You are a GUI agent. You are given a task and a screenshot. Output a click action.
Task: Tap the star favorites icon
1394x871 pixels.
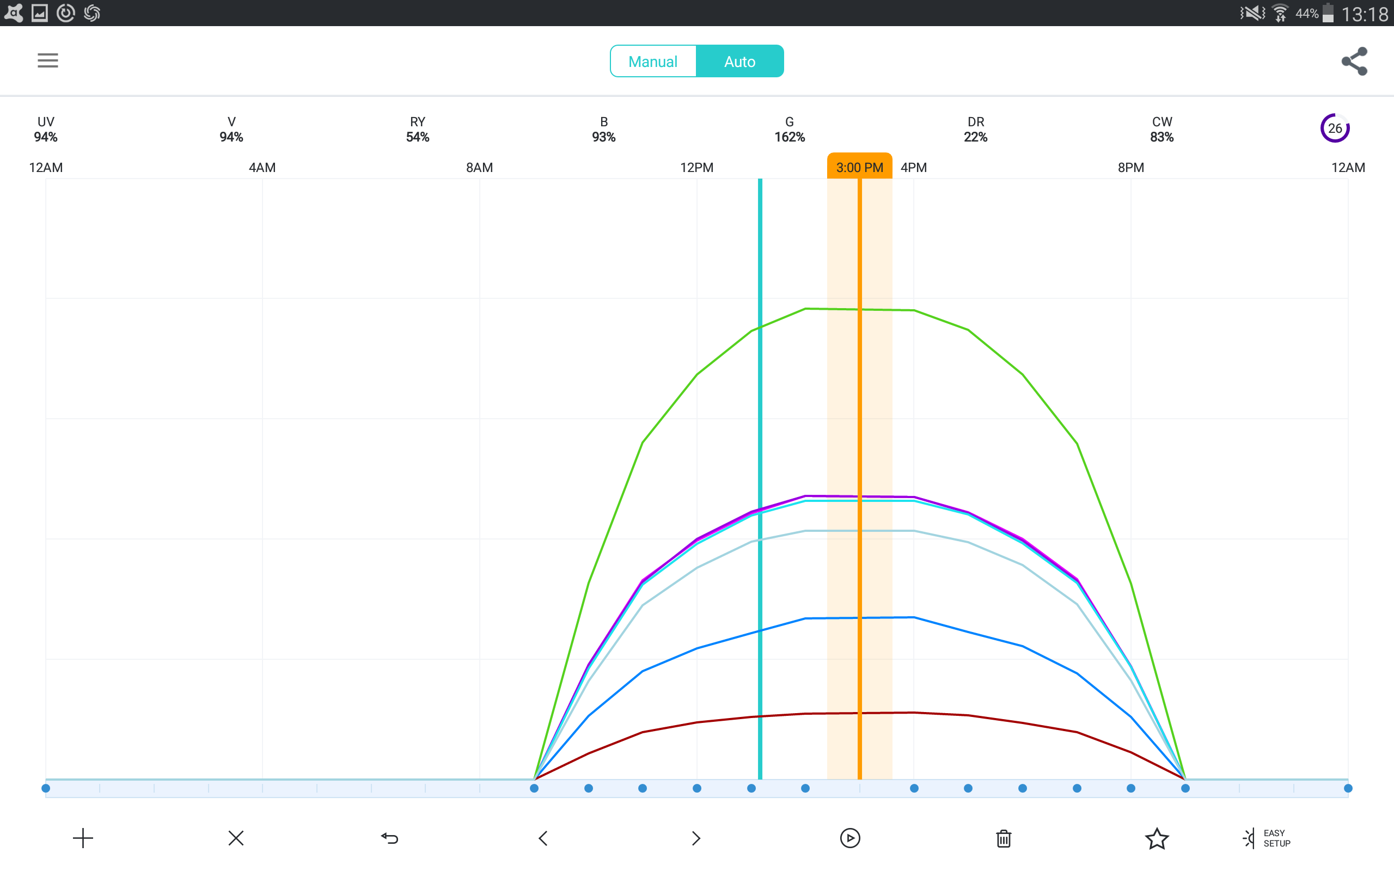point(1157,838)
